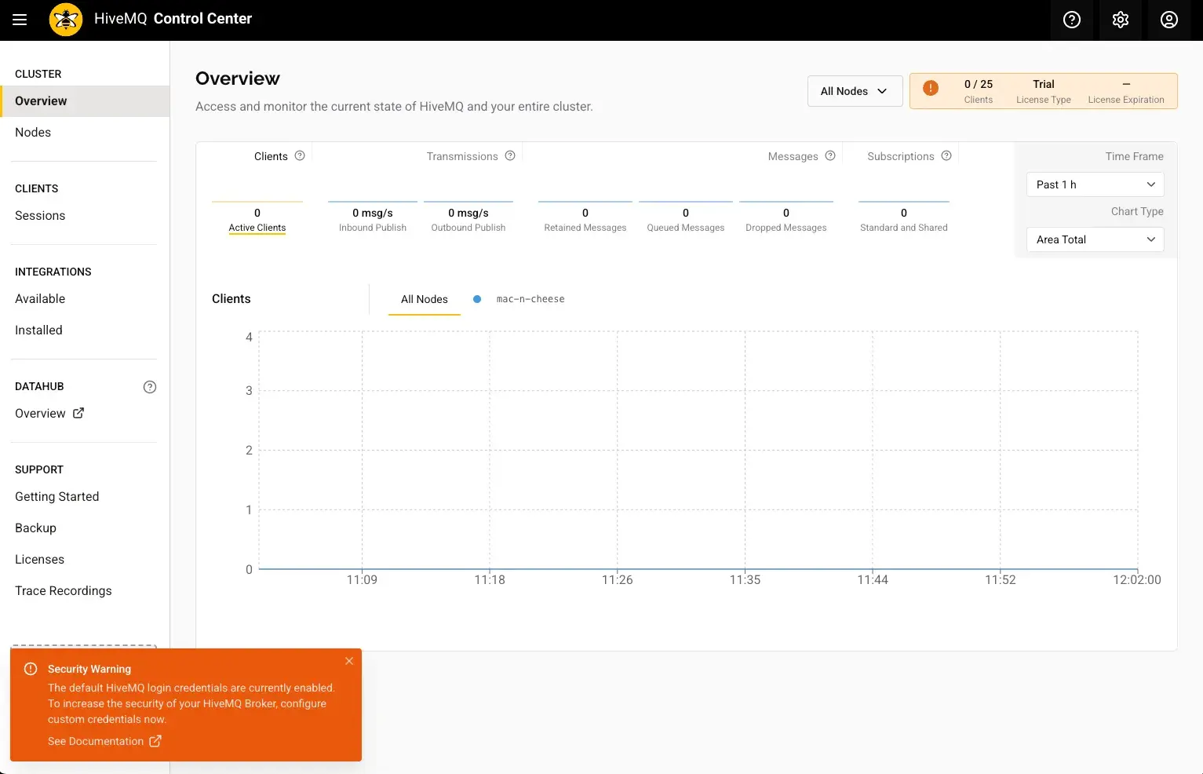
Task: Go to Cluster Overview in sidebar
Action: tap(85, 101)
